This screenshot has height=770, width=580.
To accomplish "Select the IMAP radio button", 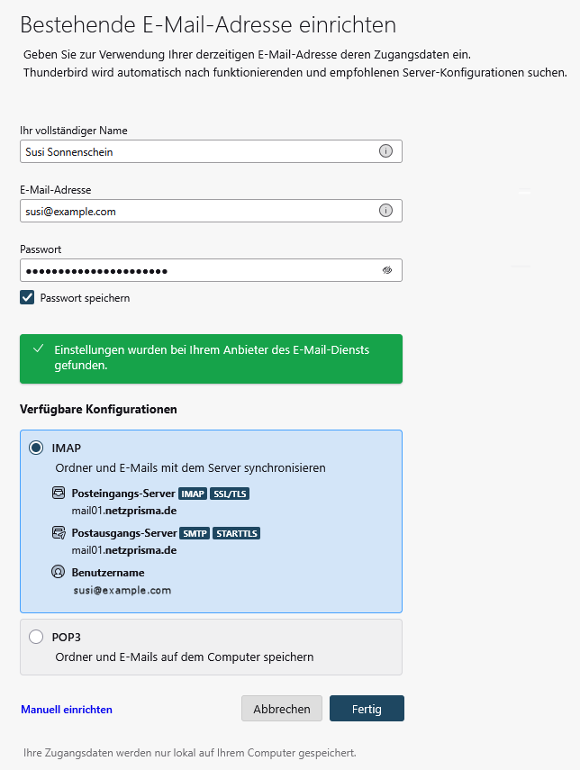I will coord(36,448).
